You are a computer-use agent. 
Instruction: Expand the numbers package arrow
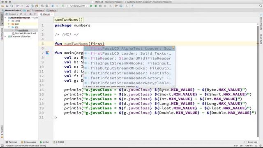point(12,30)
